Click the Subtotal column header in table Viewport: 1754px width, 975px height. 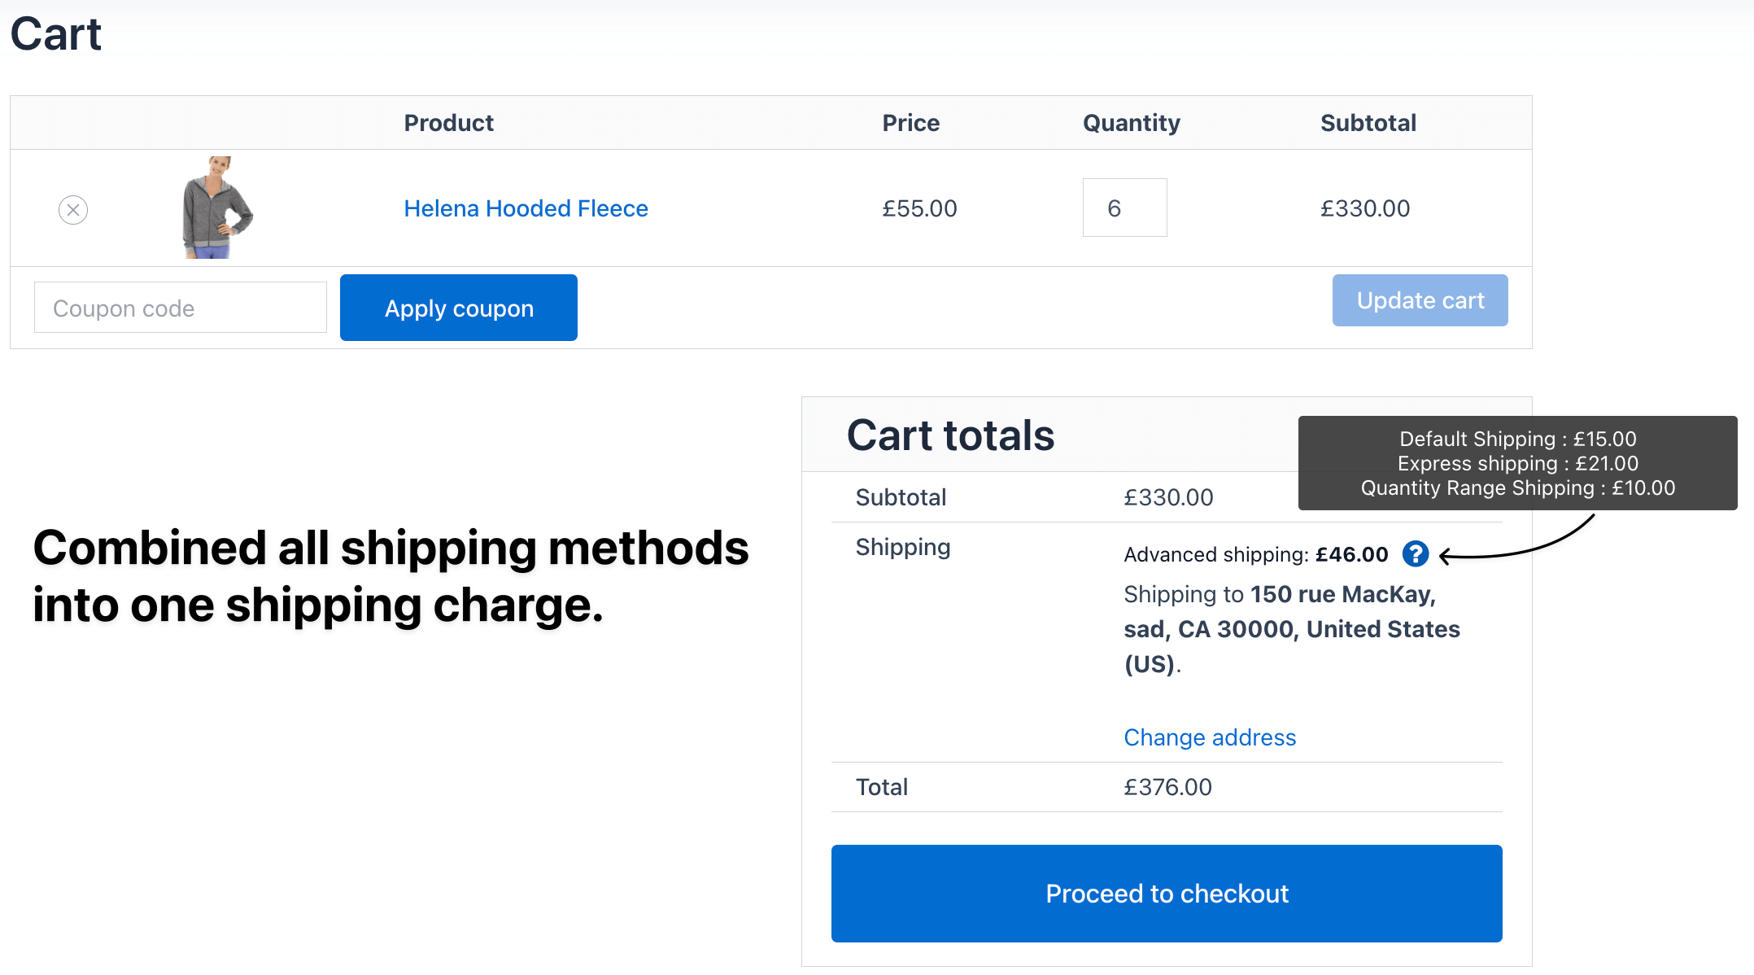point(1368,123)
